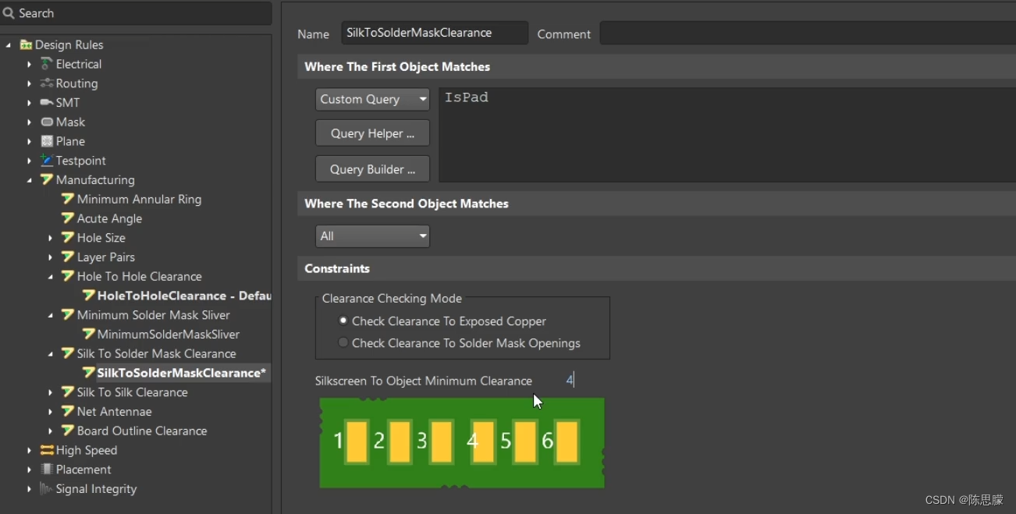Expand the Layer Pairs rule group

coord(51,257)
